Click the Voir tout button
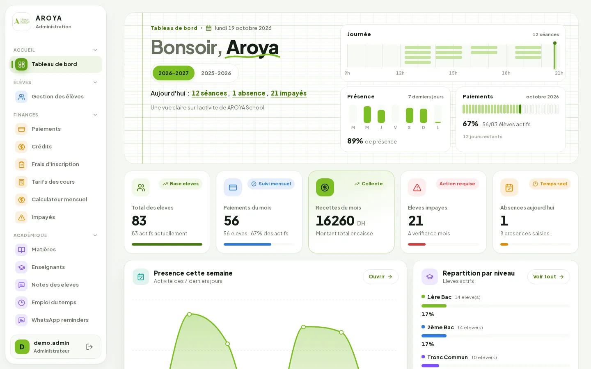Screen dimensions: 591x369 tap(548, 277)
